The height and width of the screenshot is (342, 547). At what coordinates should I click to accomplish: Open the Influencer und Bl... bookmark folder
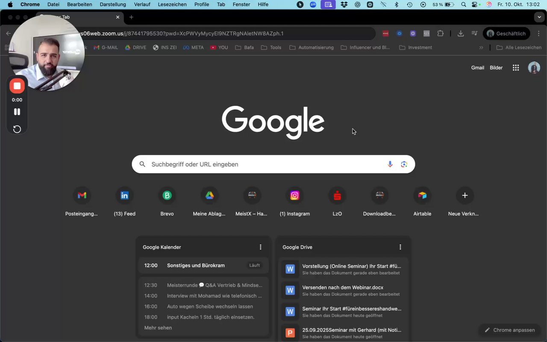(365, 47)
